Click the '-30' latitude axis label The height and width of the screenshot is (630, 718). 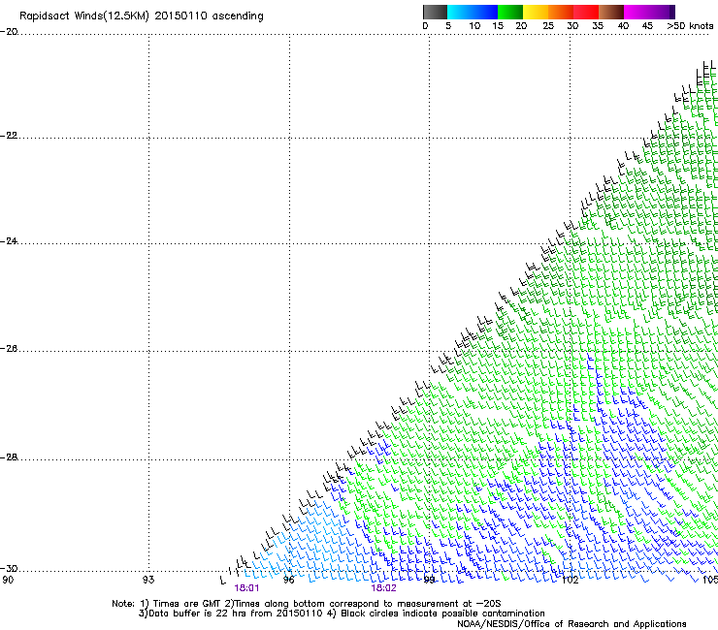click(9, 568)
